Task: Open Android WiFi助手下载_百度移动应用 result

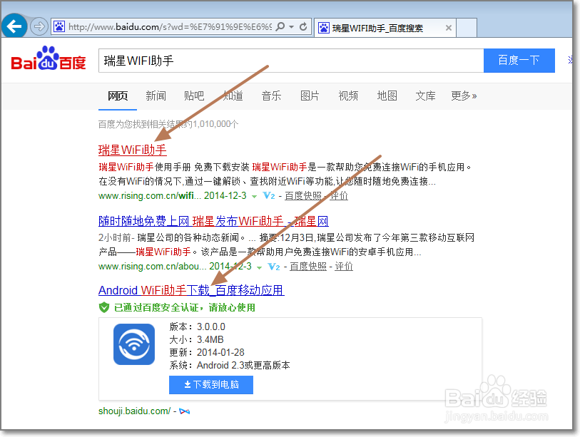Action: point(191,290)
